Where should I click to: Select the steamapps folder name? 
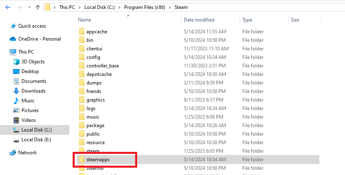[x=98, y=160]
